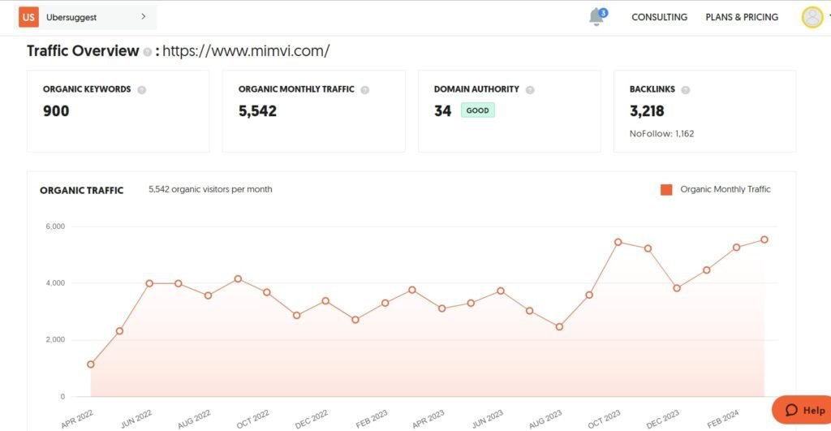This screenshot has width=831, height=431.
Task: Click the https://www.mimvi.com/ URL
Action: click(x=246, y=51)
